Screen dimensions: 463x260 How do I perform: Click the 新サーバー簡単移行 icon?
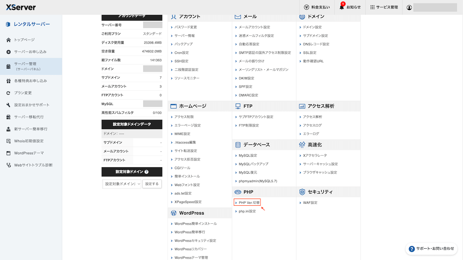8,129
